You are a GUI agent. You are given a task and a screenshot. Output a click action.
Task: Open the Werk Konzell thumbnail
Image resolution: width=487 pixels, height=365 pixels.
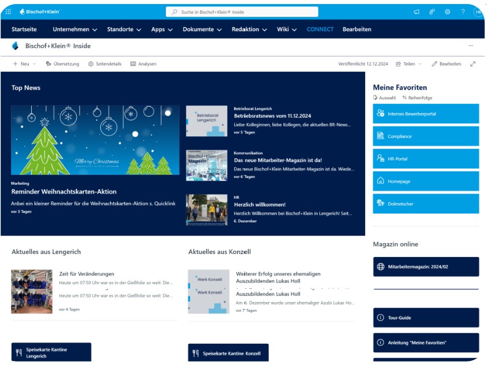coord(209,292)
